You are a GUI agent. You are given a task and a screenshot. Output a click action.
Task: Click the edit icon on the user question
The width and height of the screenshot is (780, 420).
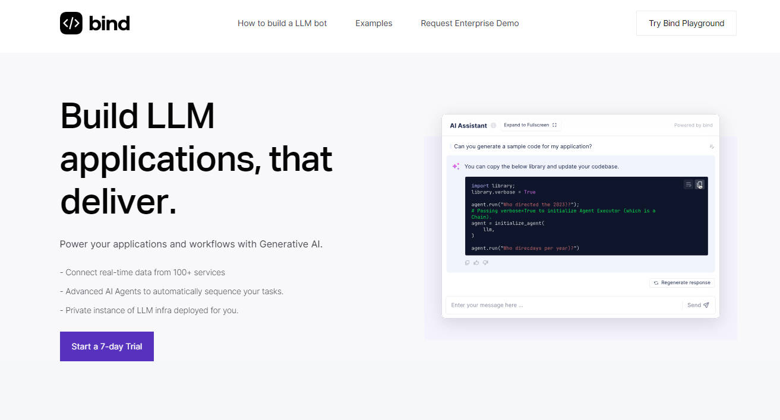tap(711, 147)
